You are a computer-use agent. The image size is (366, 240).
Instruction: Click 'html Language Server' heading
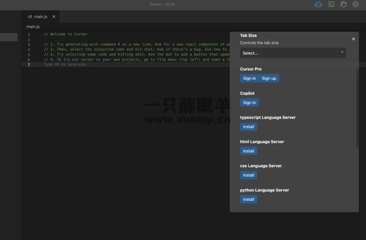click(x=262, y=142)
